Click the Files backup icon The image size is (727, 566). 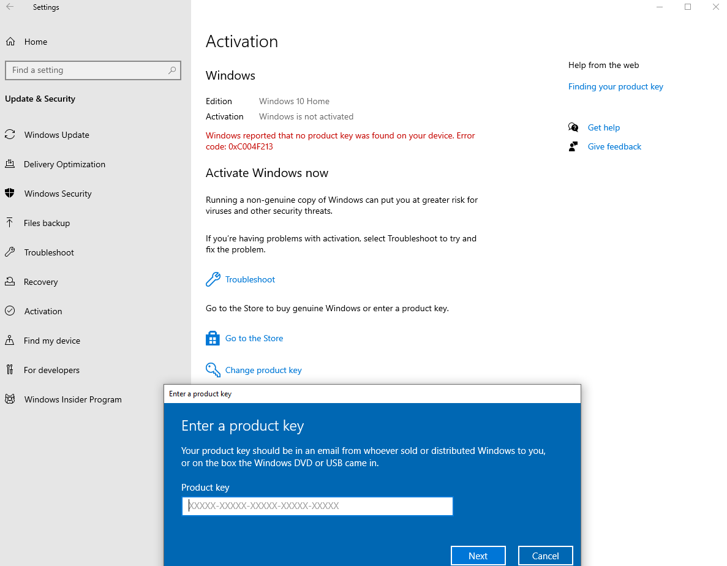pyautogui.click(x=11, y=223)
